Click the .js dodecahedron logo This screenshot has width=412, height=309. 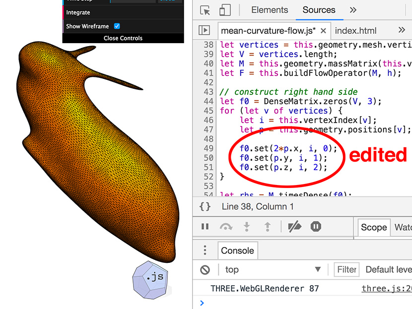150,280
